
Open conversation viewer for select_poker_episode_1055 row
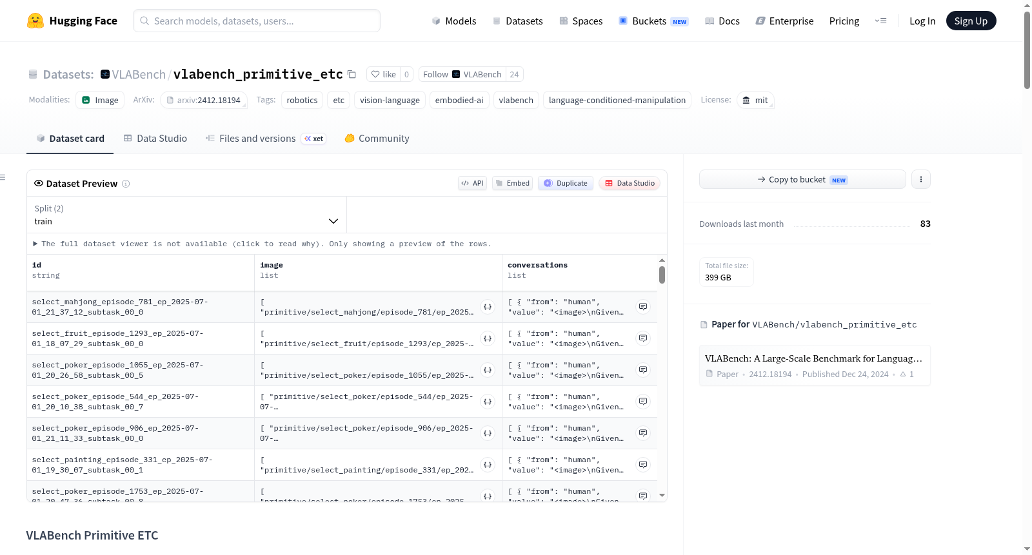(x=643, y=370)
